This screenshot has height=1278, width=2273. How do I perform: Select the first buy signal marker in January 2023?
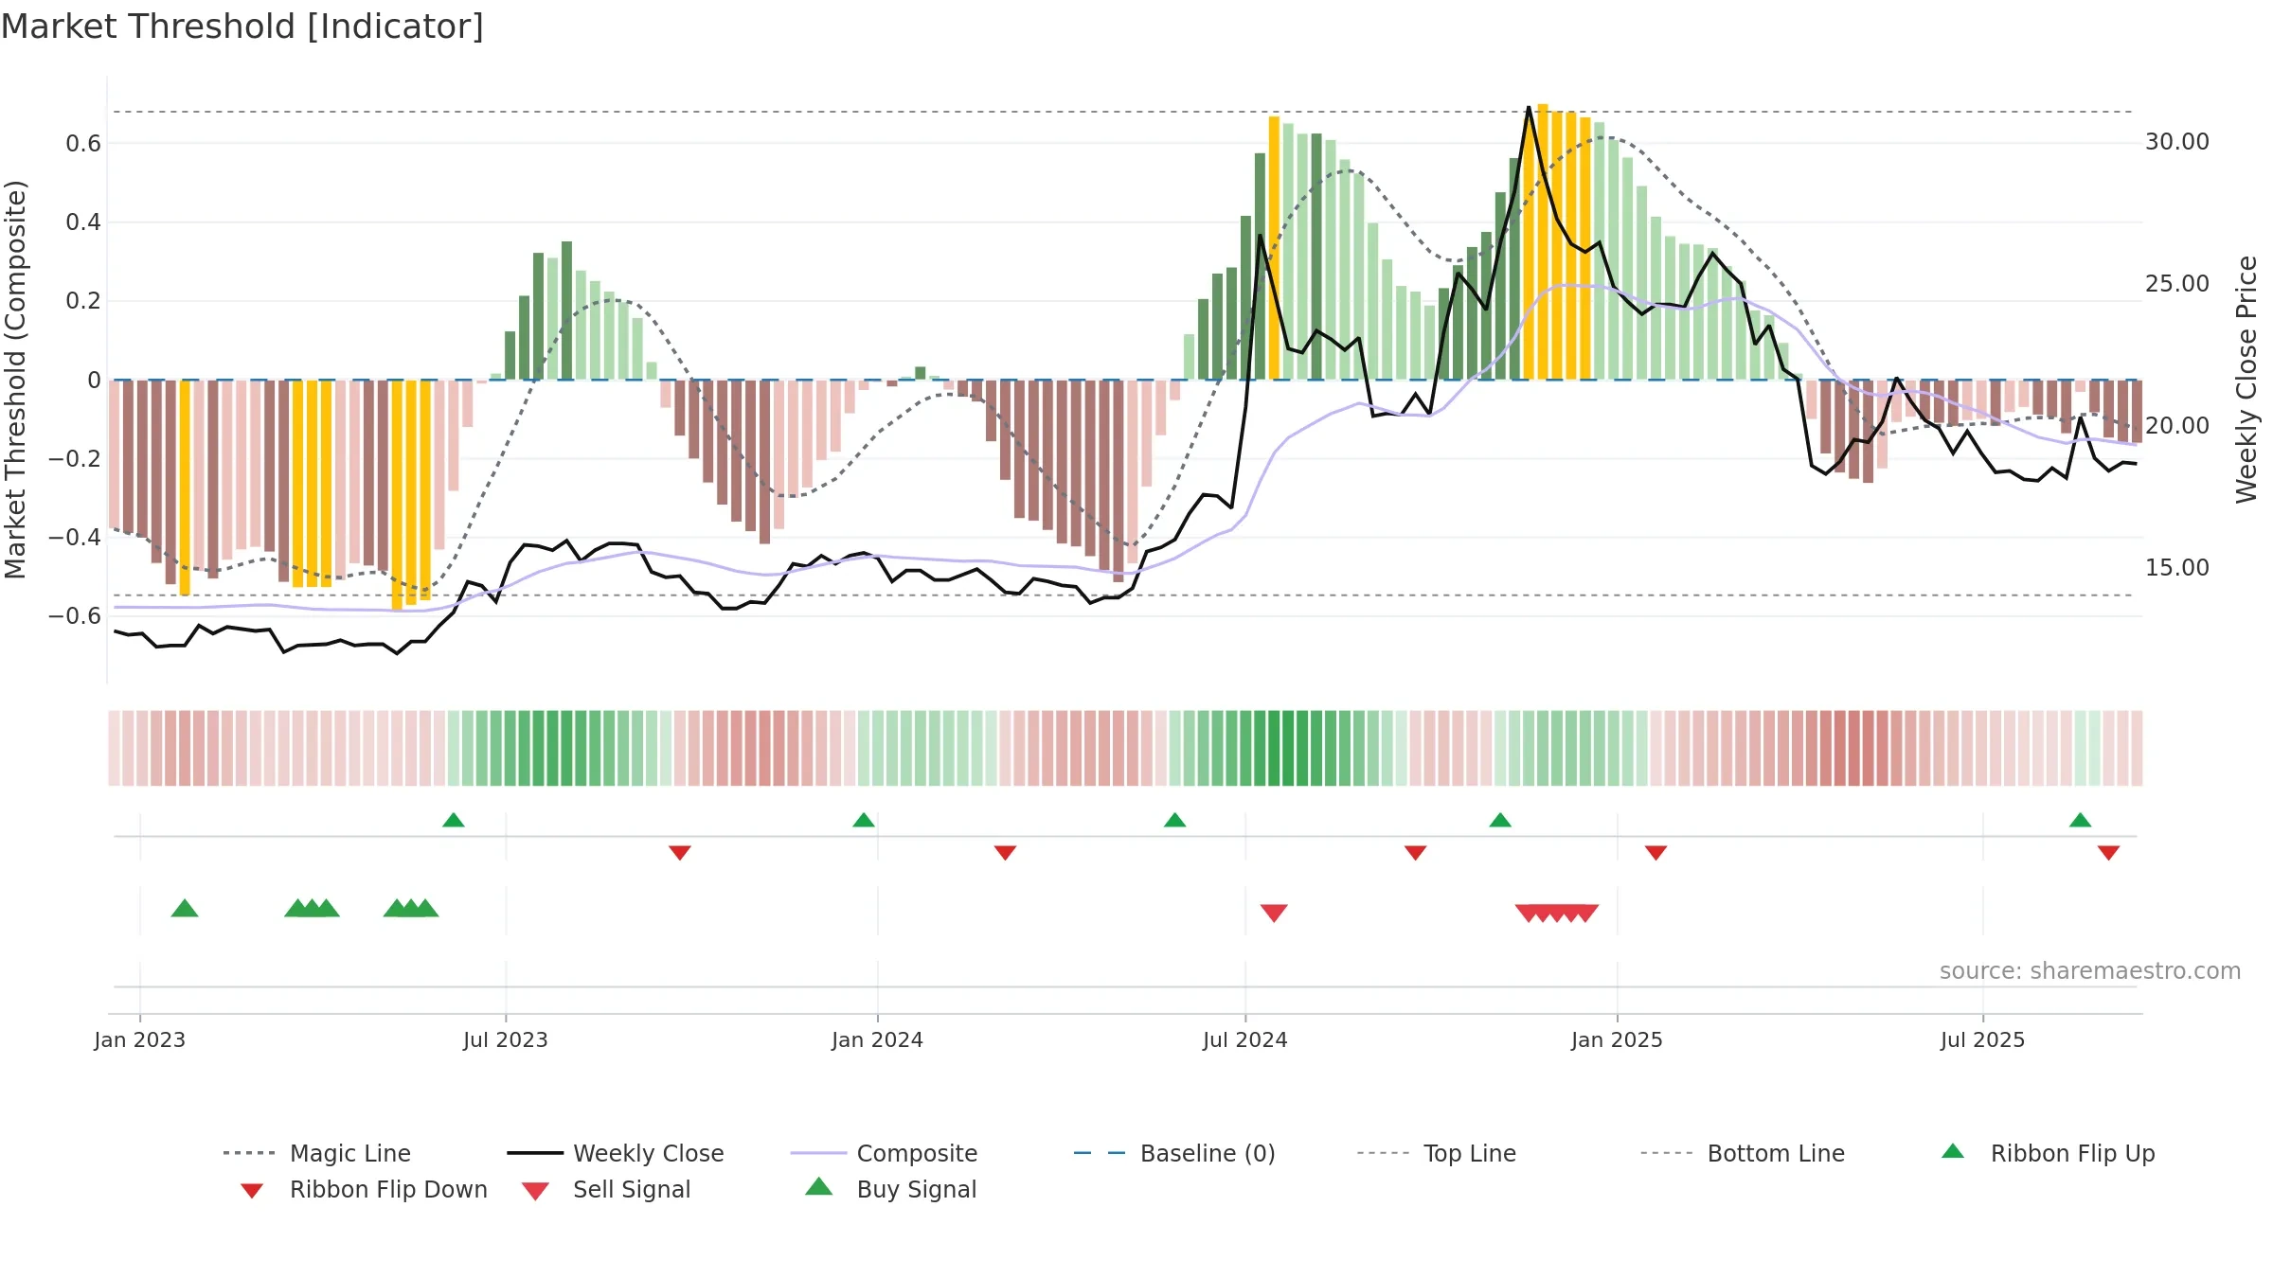click(185, 908)
